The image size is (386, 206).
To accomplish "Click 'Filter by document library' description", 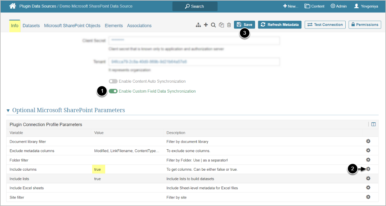I will pos(187,142).
